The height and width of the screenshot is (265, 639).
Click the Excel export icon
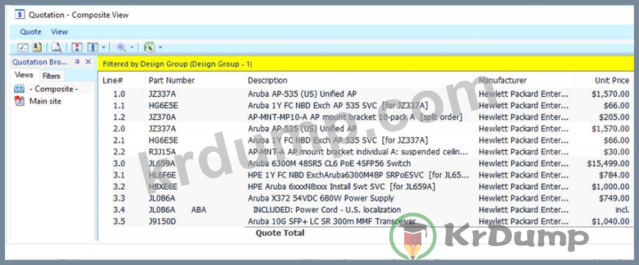tap(150, 47)
